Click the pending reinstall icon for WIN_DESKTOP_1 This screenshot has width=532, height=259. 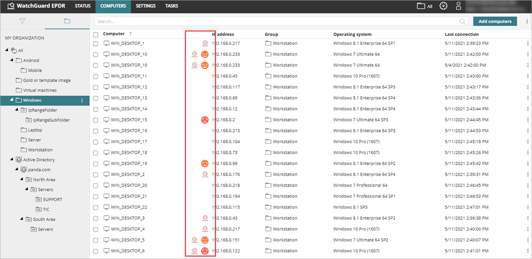(205, 43)
